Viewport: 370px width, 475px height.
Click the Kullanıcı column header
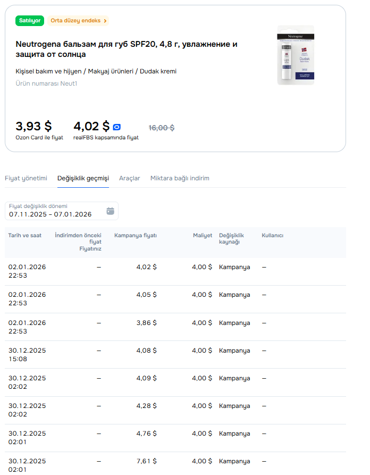tap(273, 236)
